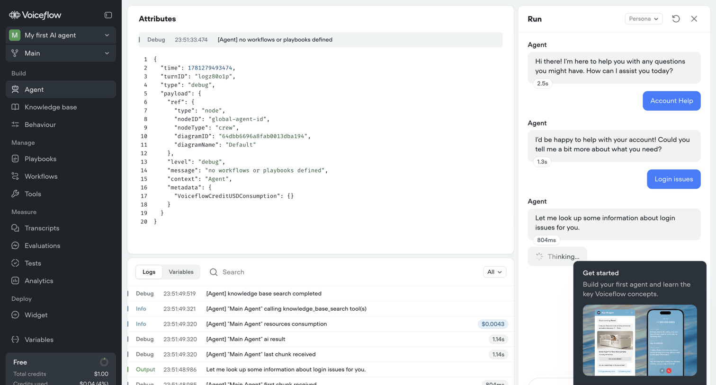Click the Tools wrench icon
This screenshot has height=385, width=716.
15,194
